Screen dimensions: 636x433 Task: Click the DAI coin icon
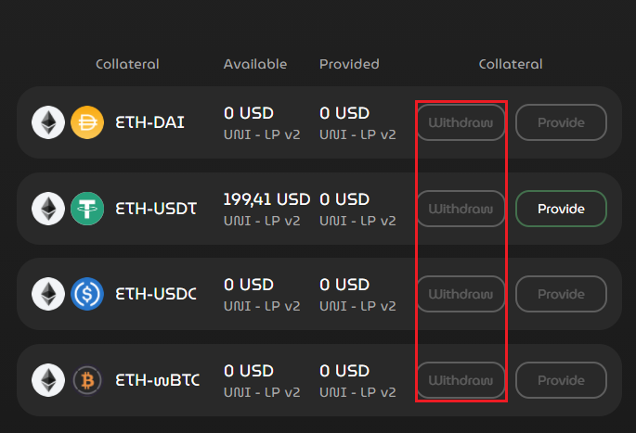point(87,122)
